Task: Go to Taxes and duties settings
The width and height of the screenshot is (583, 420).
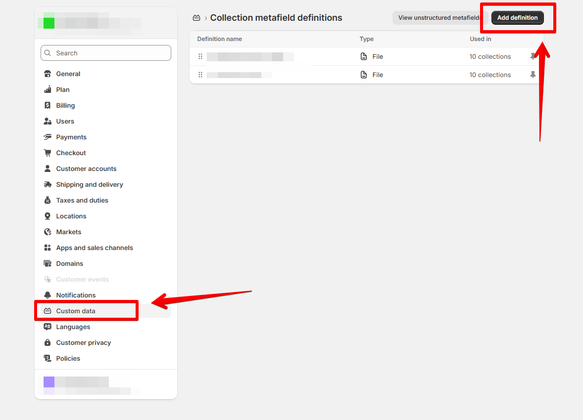Action: 82,201
